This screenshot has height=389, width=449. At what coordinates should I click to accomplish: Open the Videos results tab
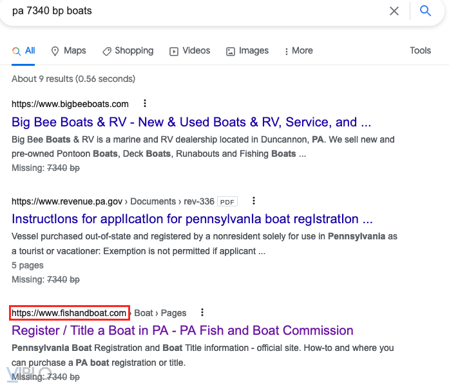pyautogui.click(x=189, y=51)
